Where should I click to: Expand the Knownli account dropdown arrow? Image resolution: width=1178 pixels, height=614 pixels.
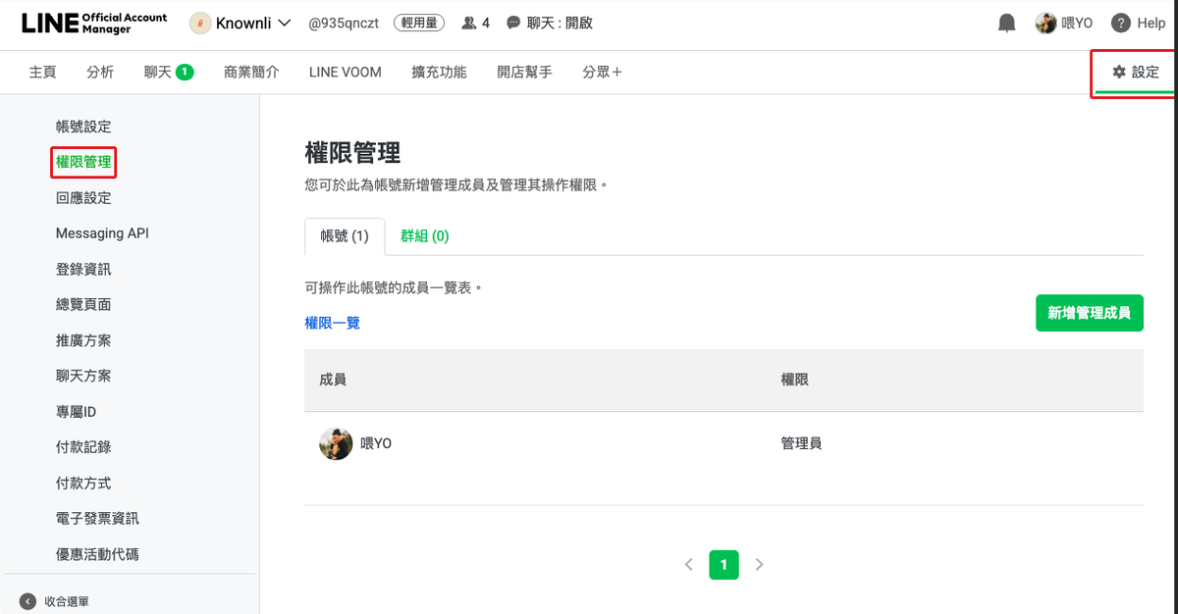(x=285, y=23)
